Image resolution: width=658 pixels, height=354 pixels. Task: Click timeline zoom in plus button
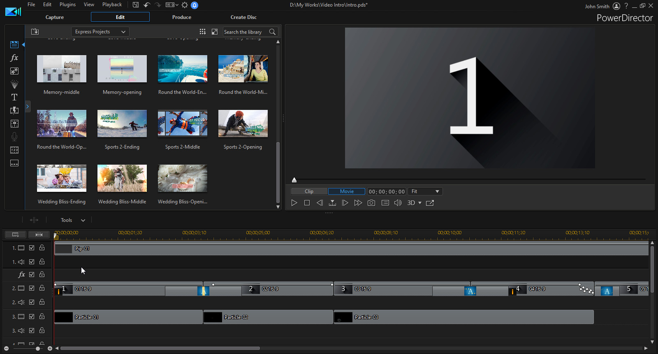[50, 349]
